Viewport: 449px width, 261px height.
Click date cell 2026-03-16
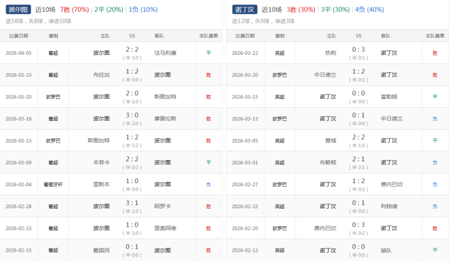(x=19, y=119)
